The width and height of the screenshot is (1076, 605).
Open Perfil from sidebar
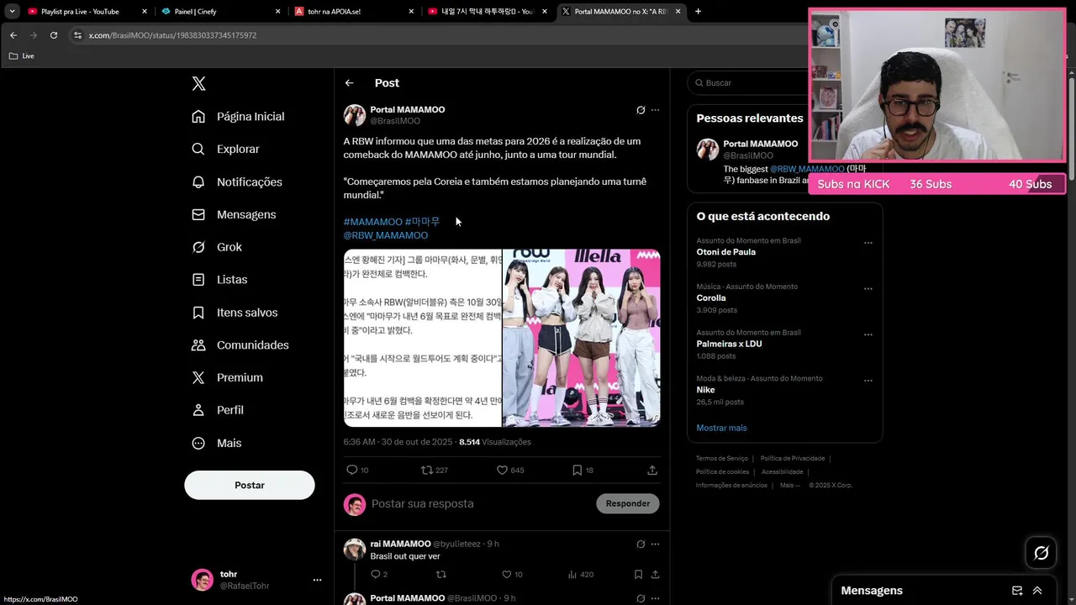coord(218,410)
